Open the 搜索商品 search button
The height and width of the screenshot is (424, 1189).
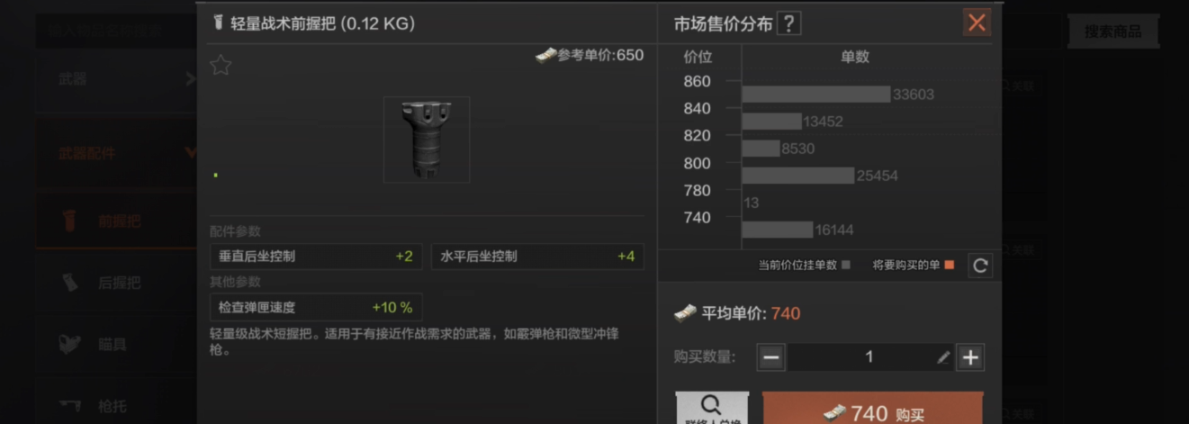[x=1113, y=32]
